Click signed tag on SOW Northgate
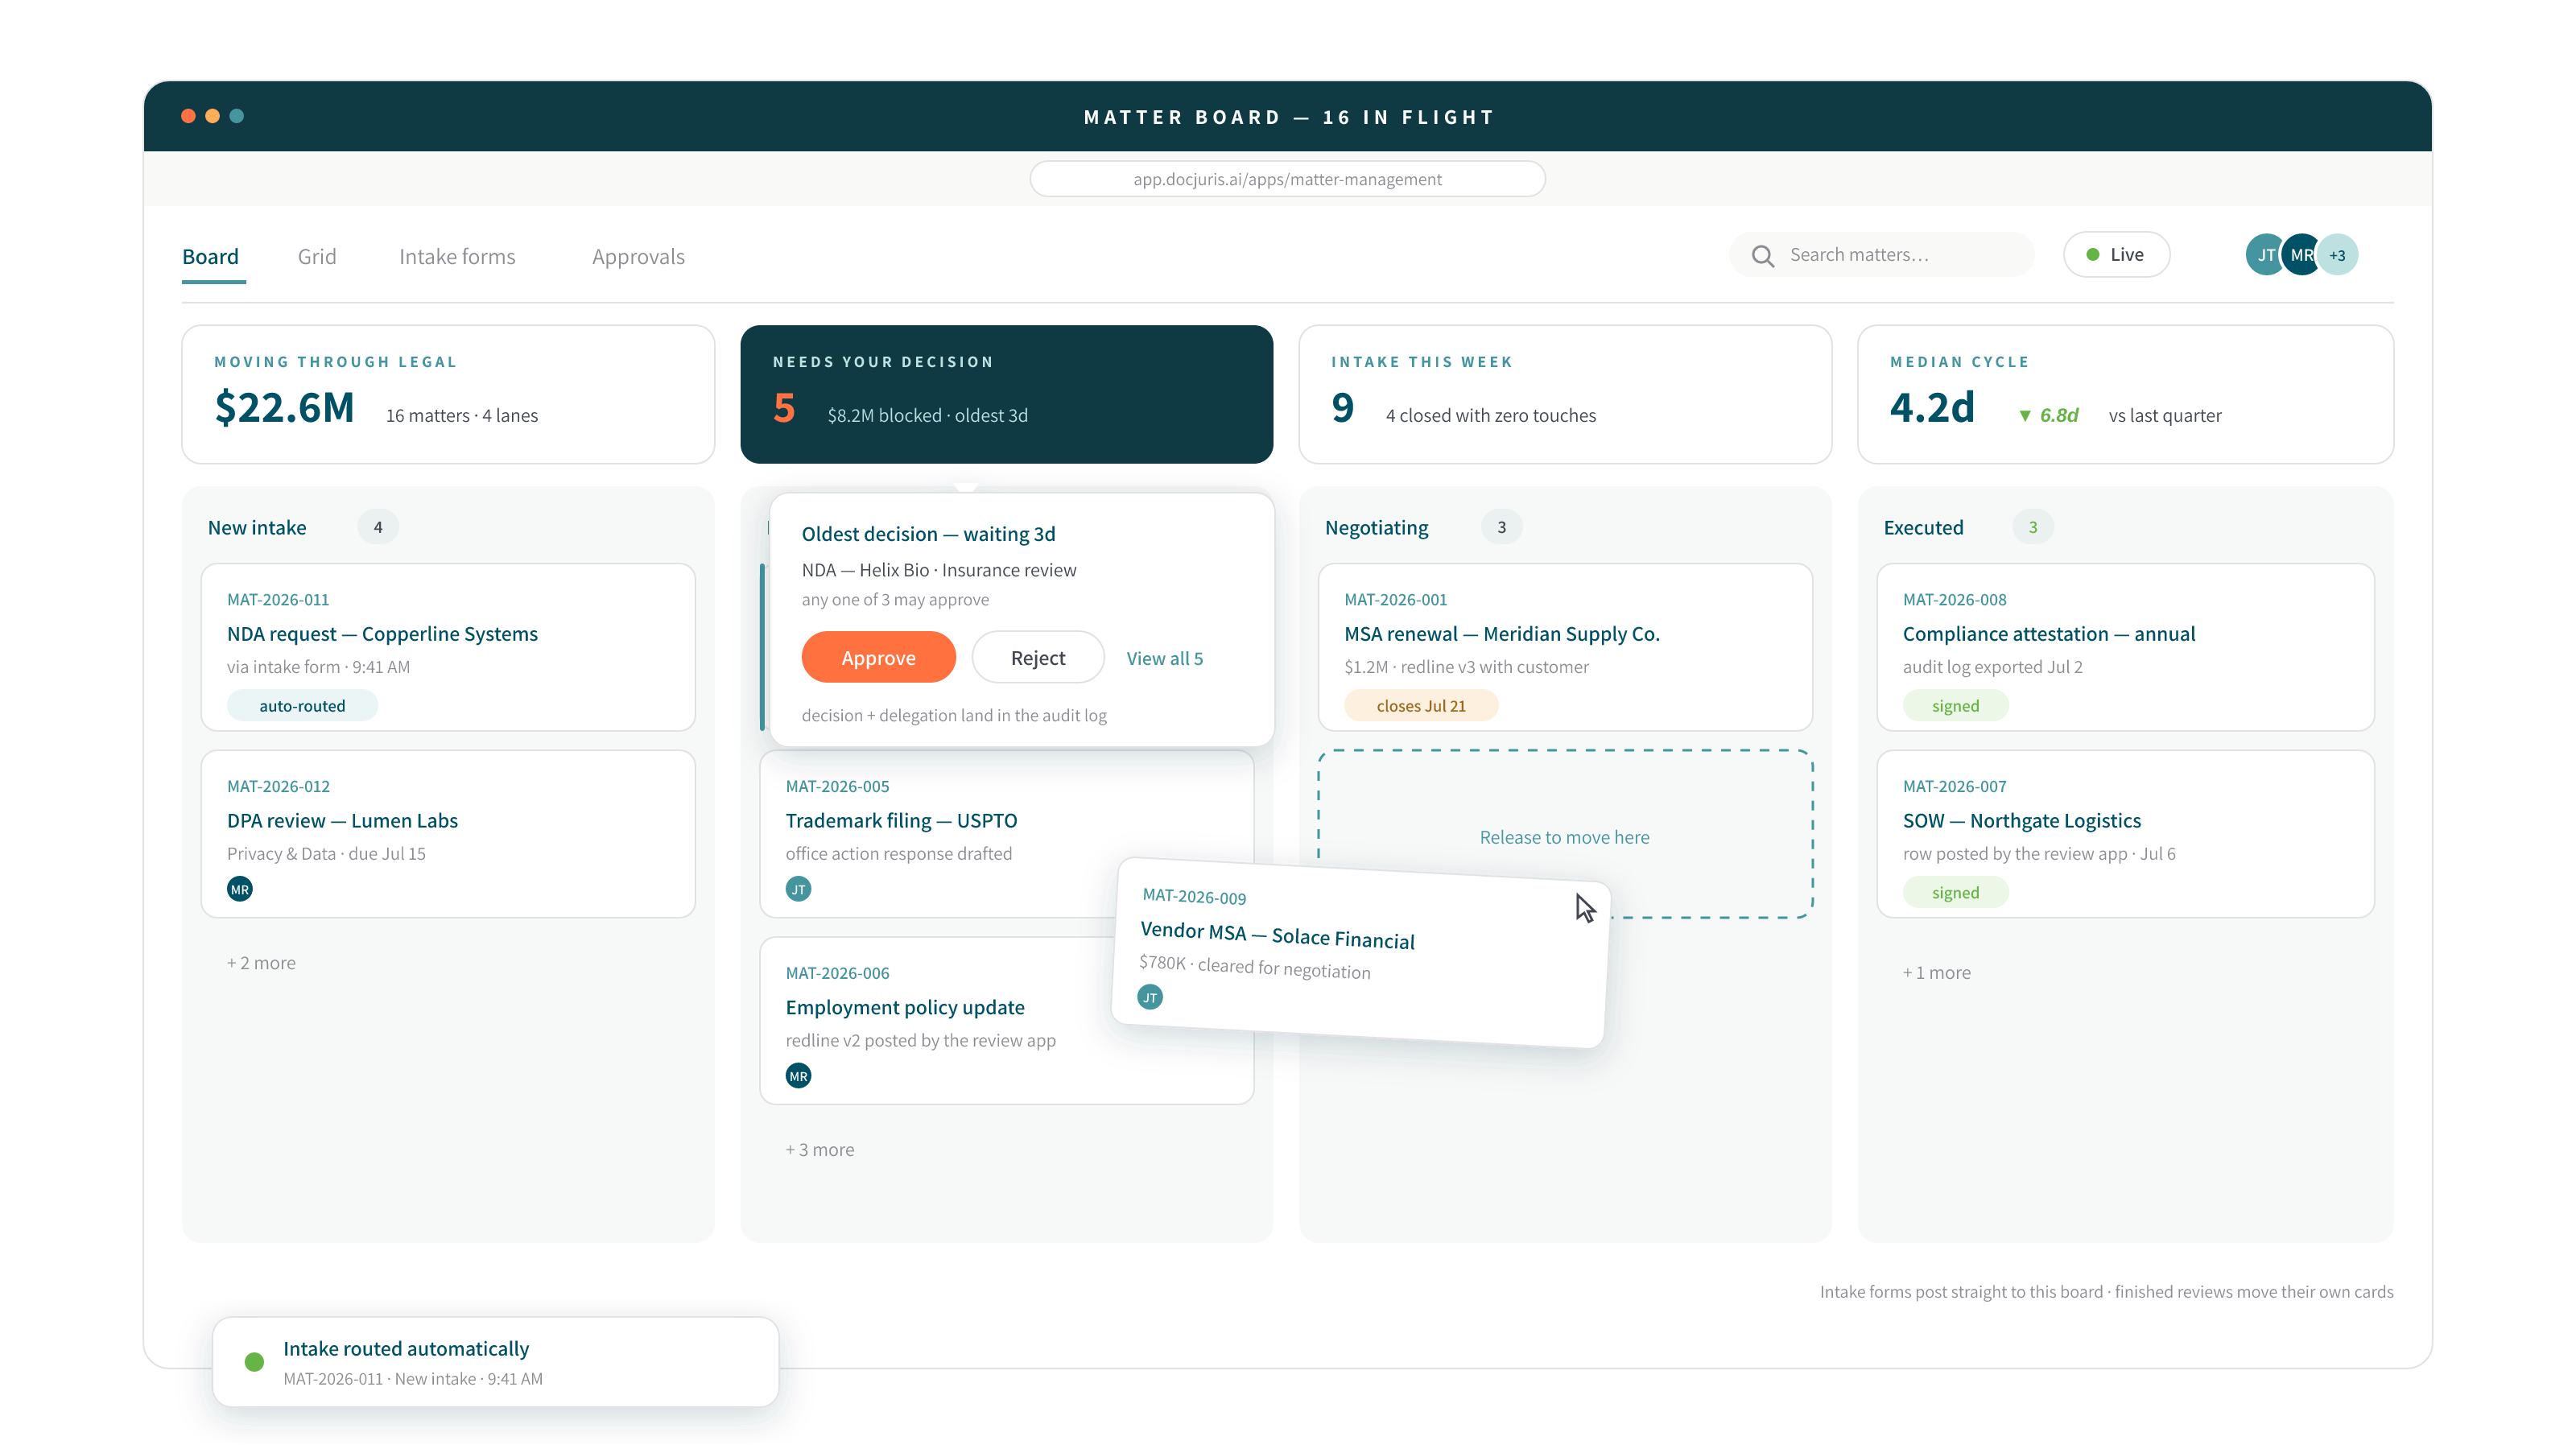The image size is (2576, 1449). [1955, 893]
